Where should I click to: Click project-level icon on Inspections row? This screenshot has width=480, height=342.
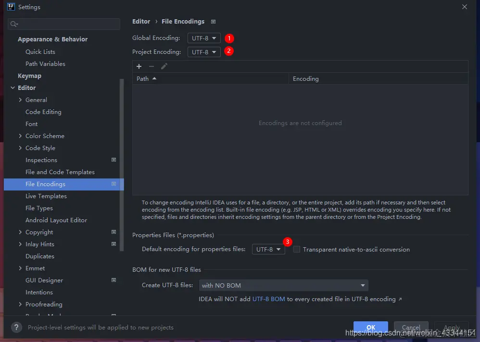tap(114, 160)
